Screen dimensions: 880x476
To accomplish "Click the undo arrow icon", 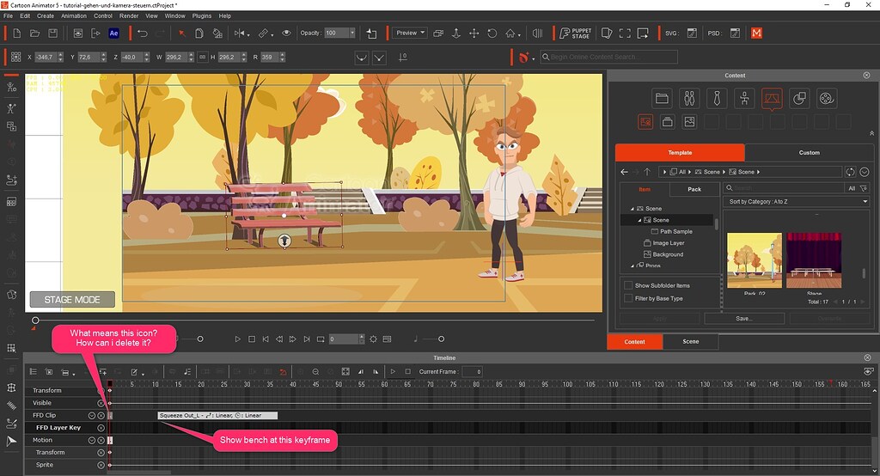I will [x=142, y=34].
